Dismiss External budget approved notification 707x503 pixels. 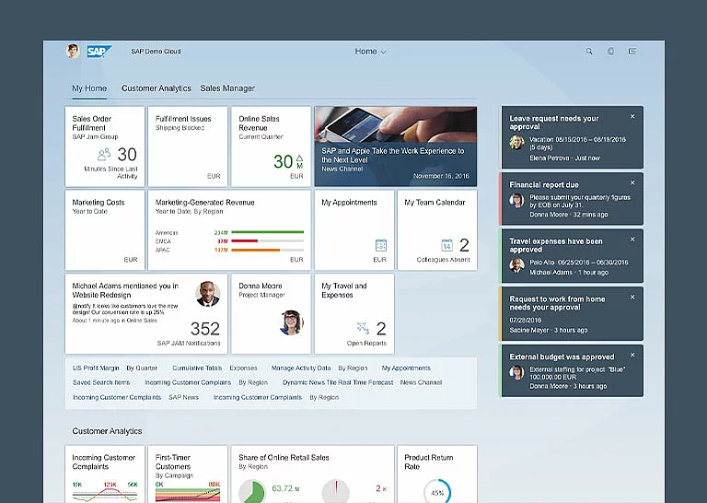tap(632, 355)
